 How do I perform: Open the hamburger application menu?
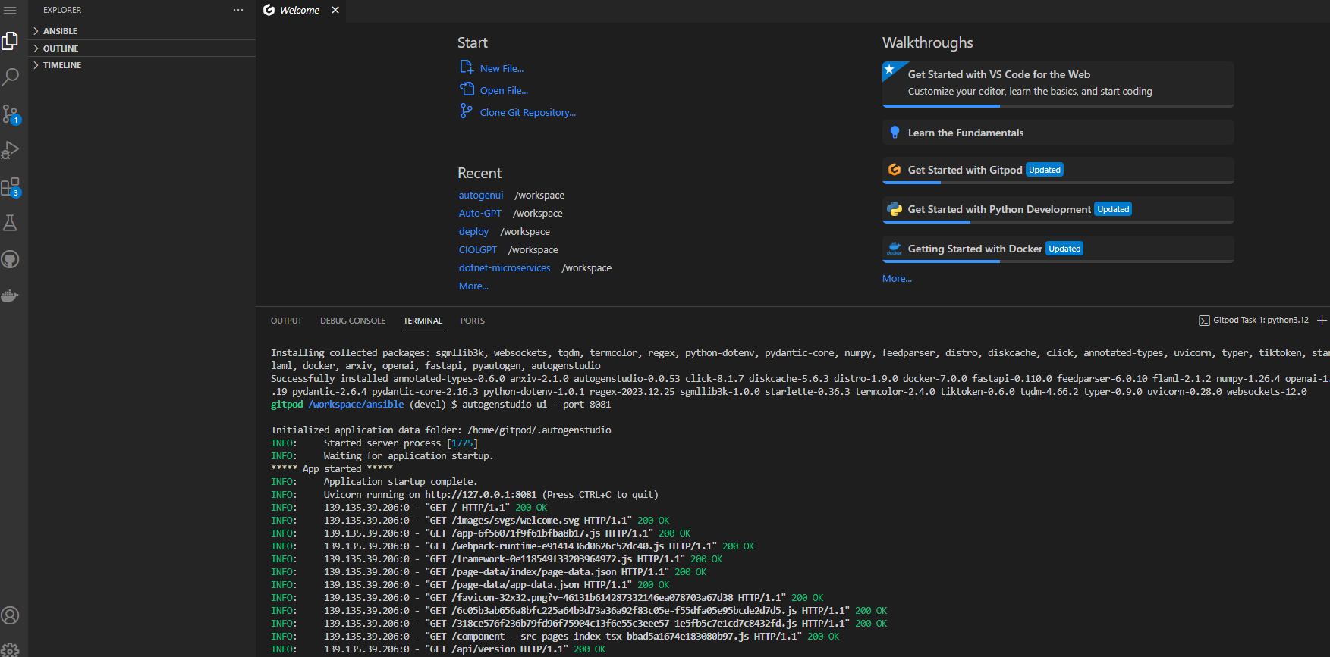pos(10,10)
